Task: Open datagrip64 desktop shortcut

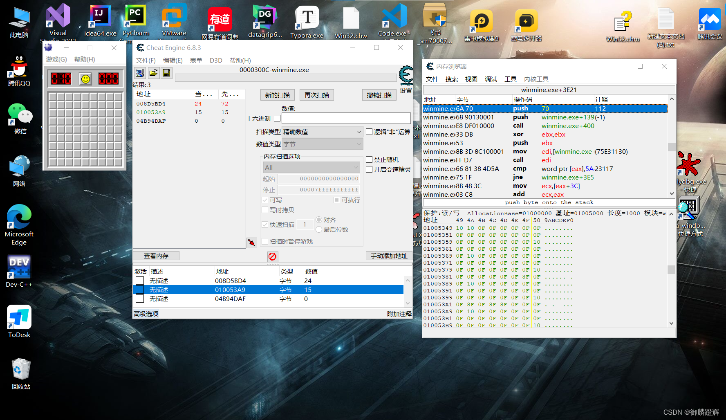Action: [265, 22]
